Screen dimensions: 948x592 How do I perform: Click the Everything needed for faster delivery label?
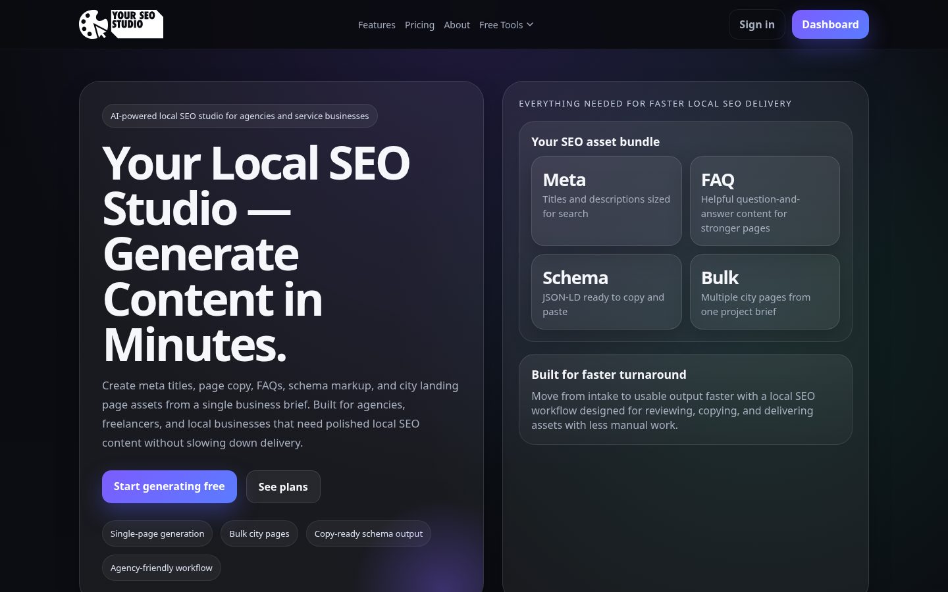click(655, 103)
